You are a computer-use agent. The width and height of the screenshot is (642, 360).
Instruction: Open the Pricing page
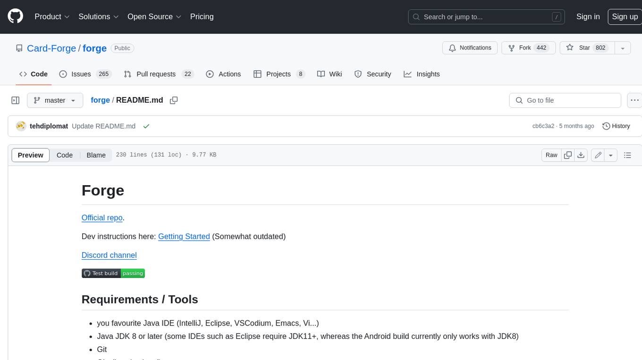click(x=202, y=16)
